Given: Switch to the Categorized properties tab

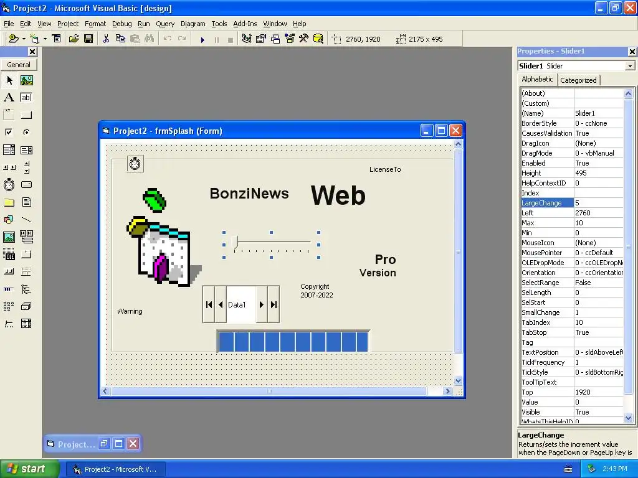Looking at the screenshot, I should pos(578,80).
